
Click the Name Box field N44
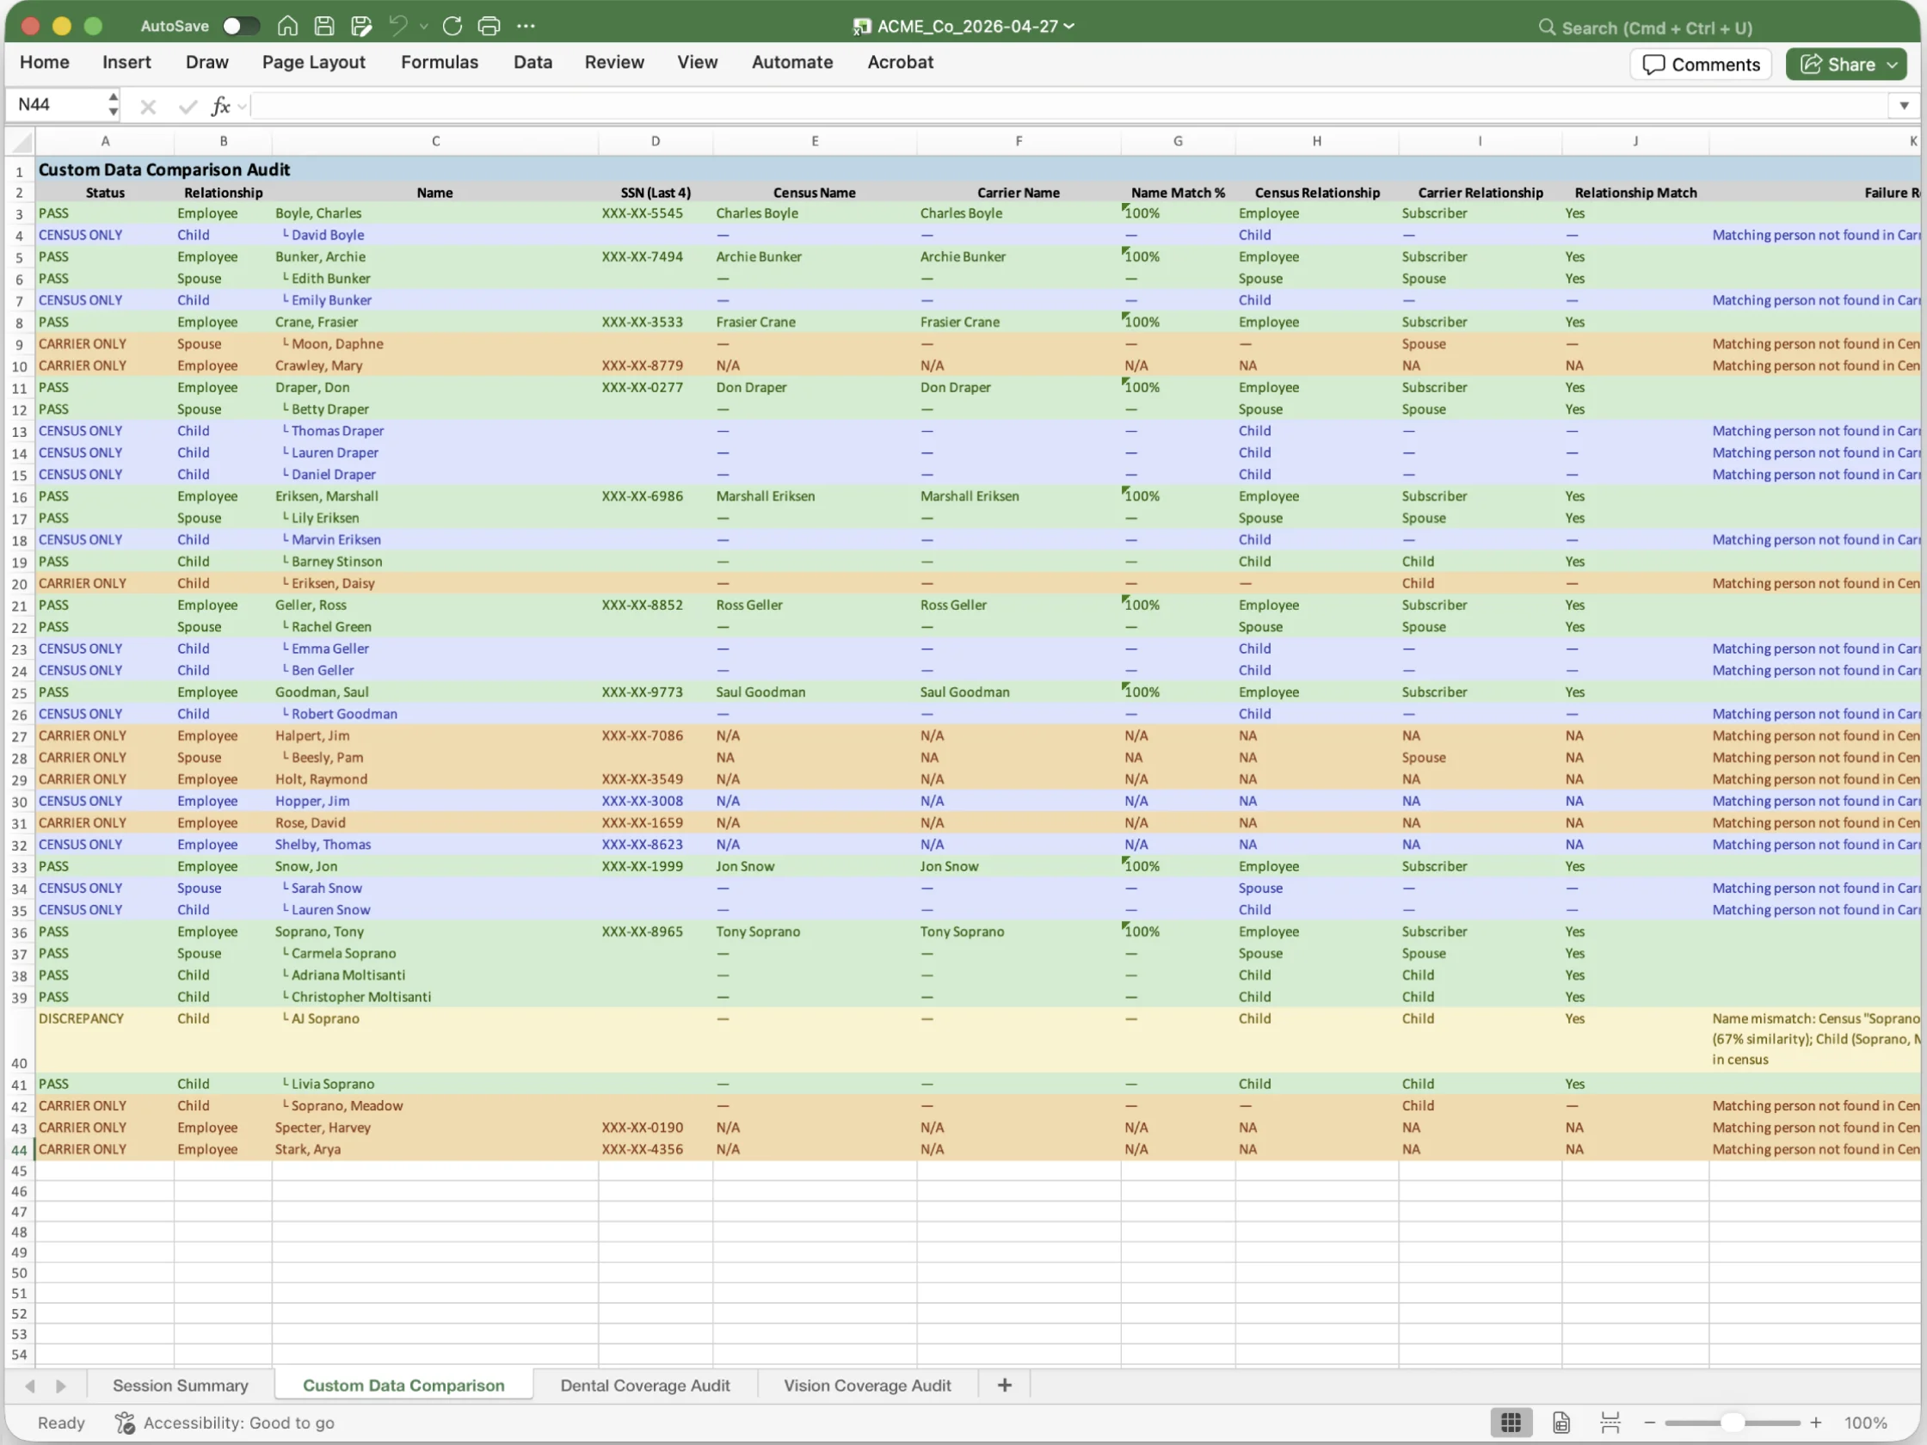point(56,106)
